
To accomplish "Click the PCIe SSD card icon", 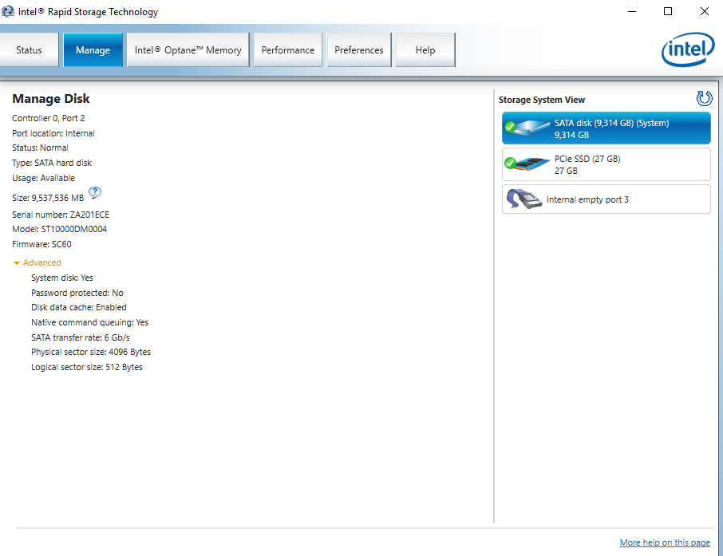I will (527, 164).
